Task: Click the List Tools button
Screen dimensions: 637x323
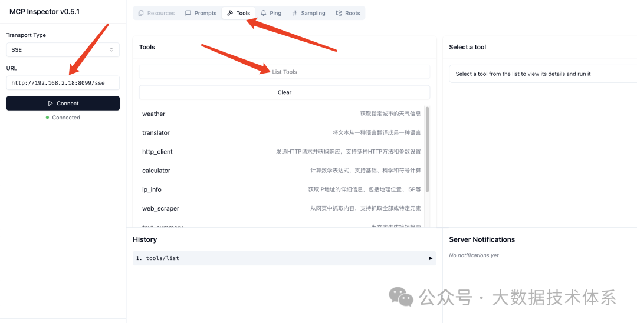Action: click(x=284, y=72)
